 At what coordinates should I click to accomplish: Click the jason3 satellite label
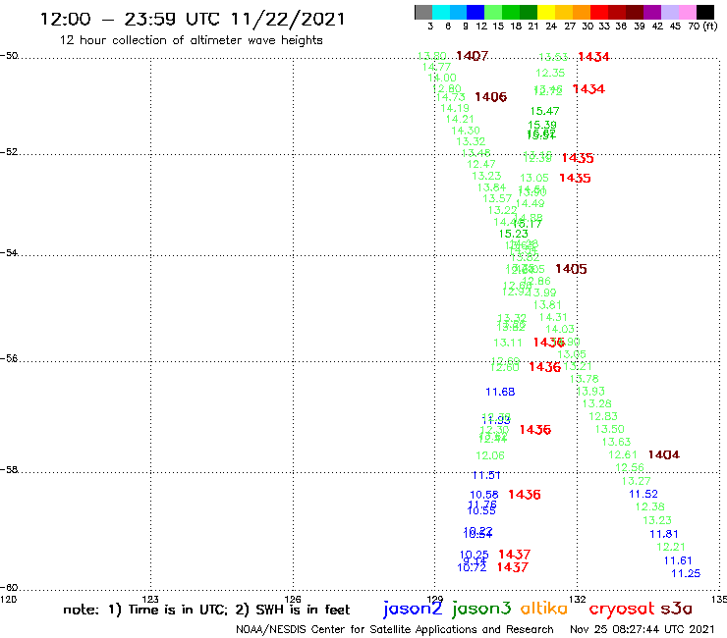coord(481,609)
